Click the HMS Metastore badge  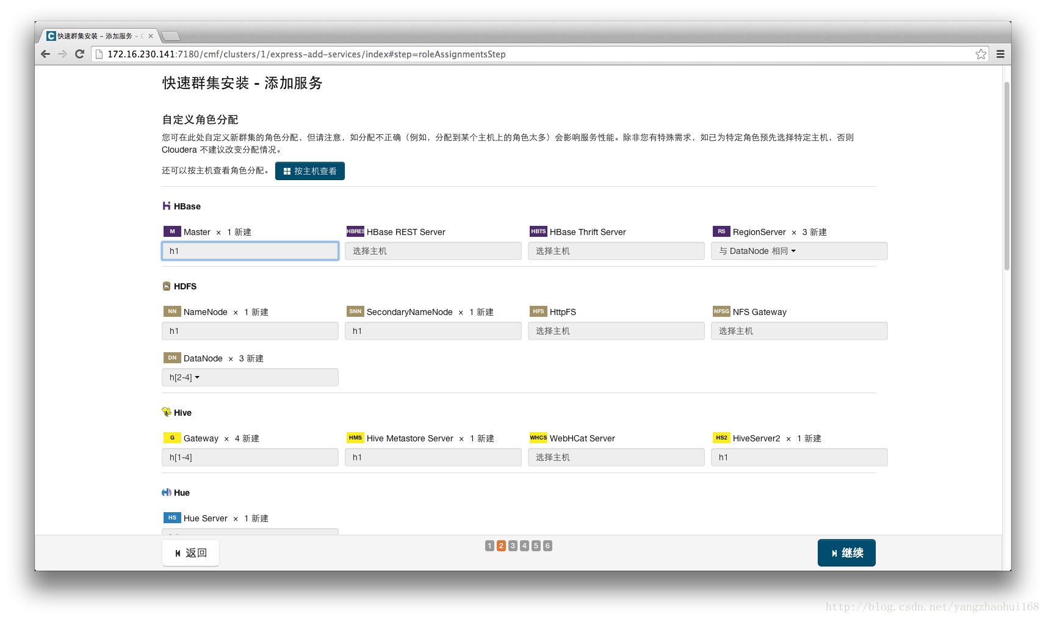(355, 438)
